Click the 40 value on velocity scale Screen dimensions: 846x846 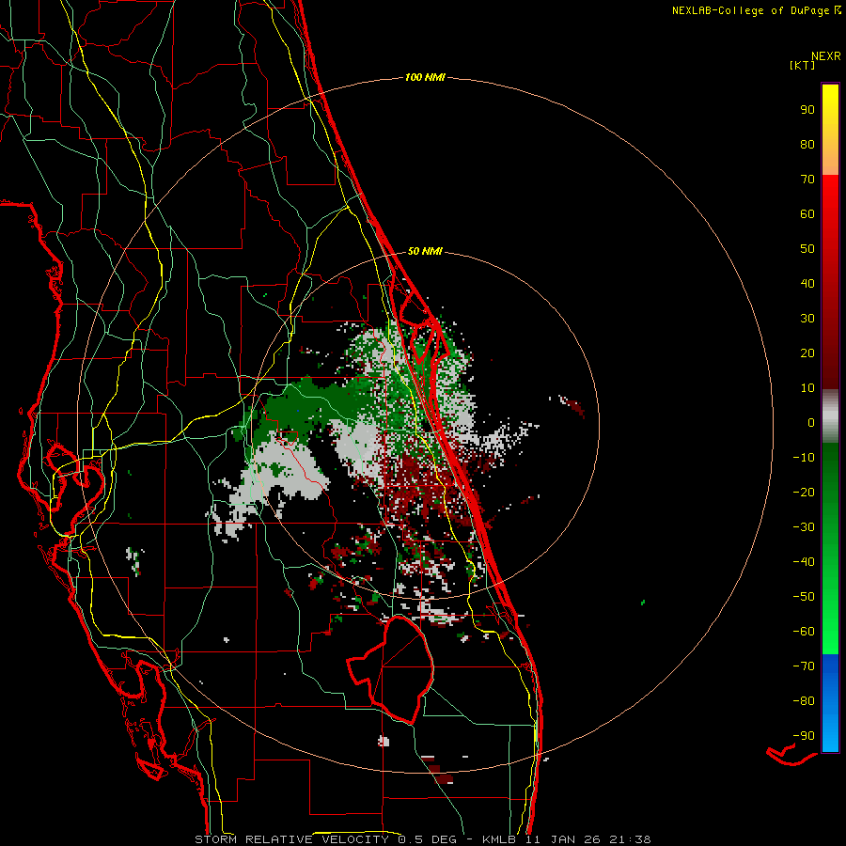(807, 284)
